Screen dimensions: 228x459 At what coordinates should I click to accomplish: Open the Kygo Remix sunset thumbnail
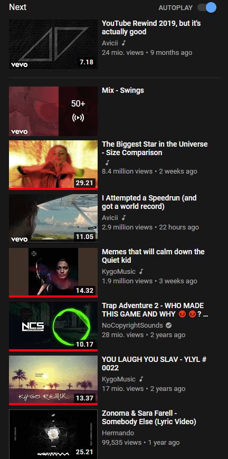click(x=53, y=380)
